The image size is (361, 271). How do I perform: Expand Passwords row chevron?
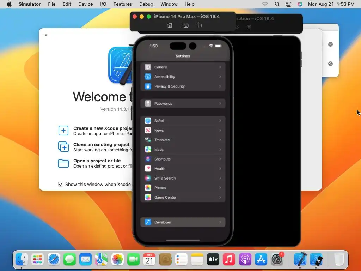point(220,103)
